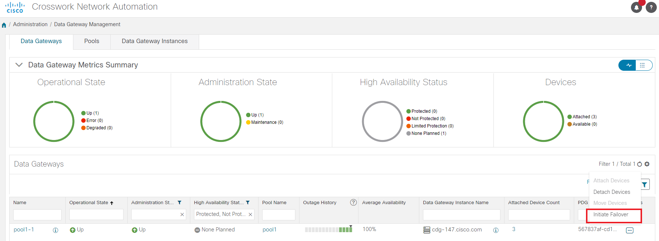Click legend entry Protected (0)
The width and height of the screenshot is (659, 241).
pos(422,111)
